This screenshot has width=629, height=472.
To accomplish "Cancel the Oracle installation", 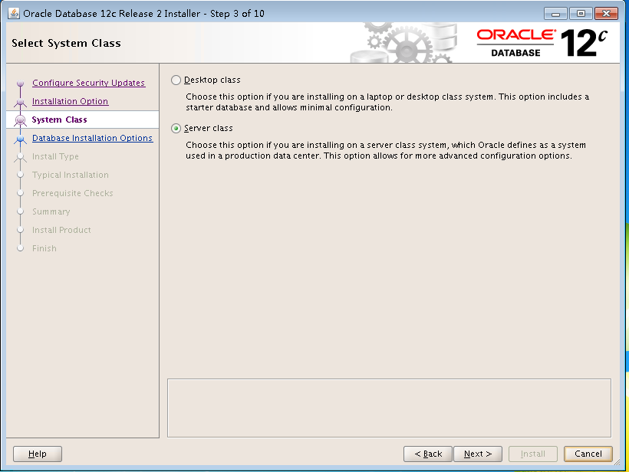I will click(x=588, y=454).
